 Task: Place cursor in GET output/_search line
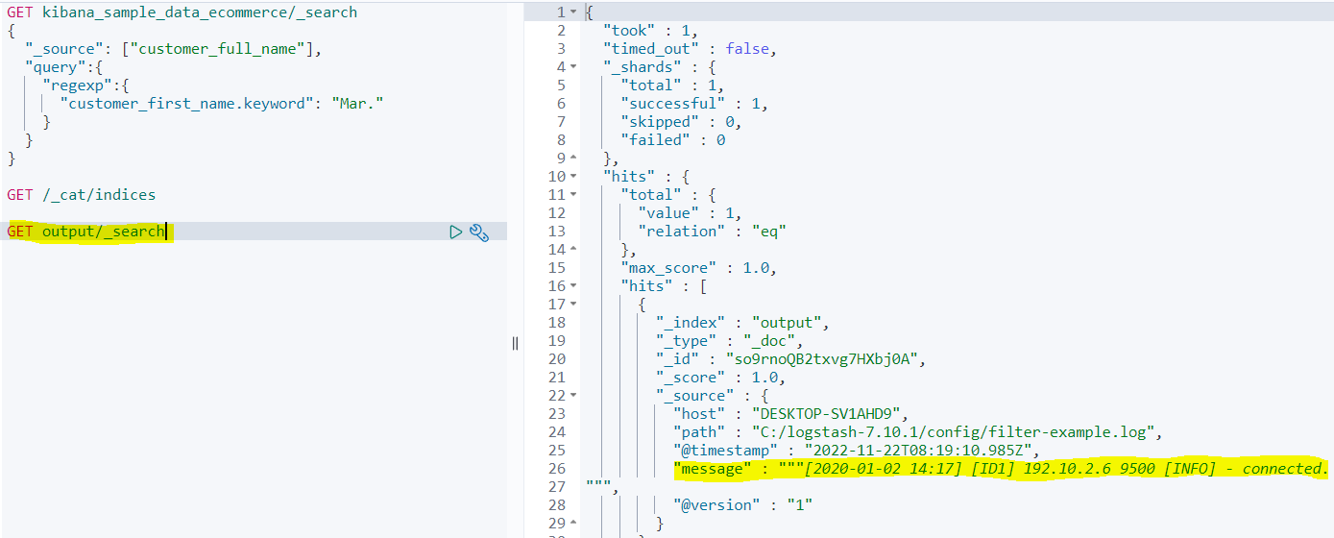point(86,232)
